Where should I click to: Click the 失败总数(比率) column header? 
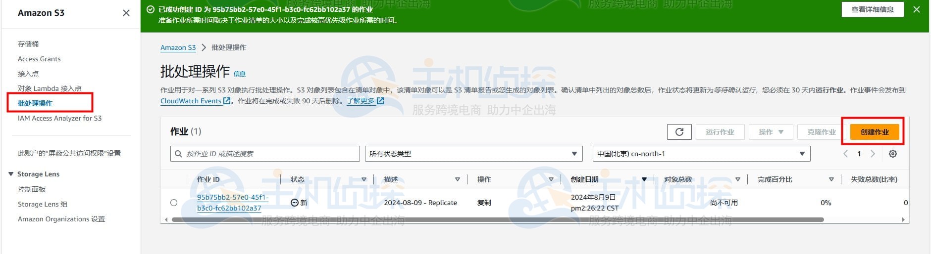point(874,179)
